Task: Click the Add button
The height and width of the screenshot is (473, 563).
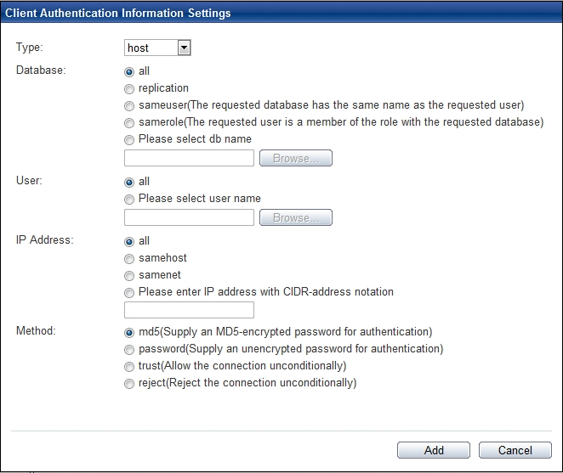Action: [434, 450]
